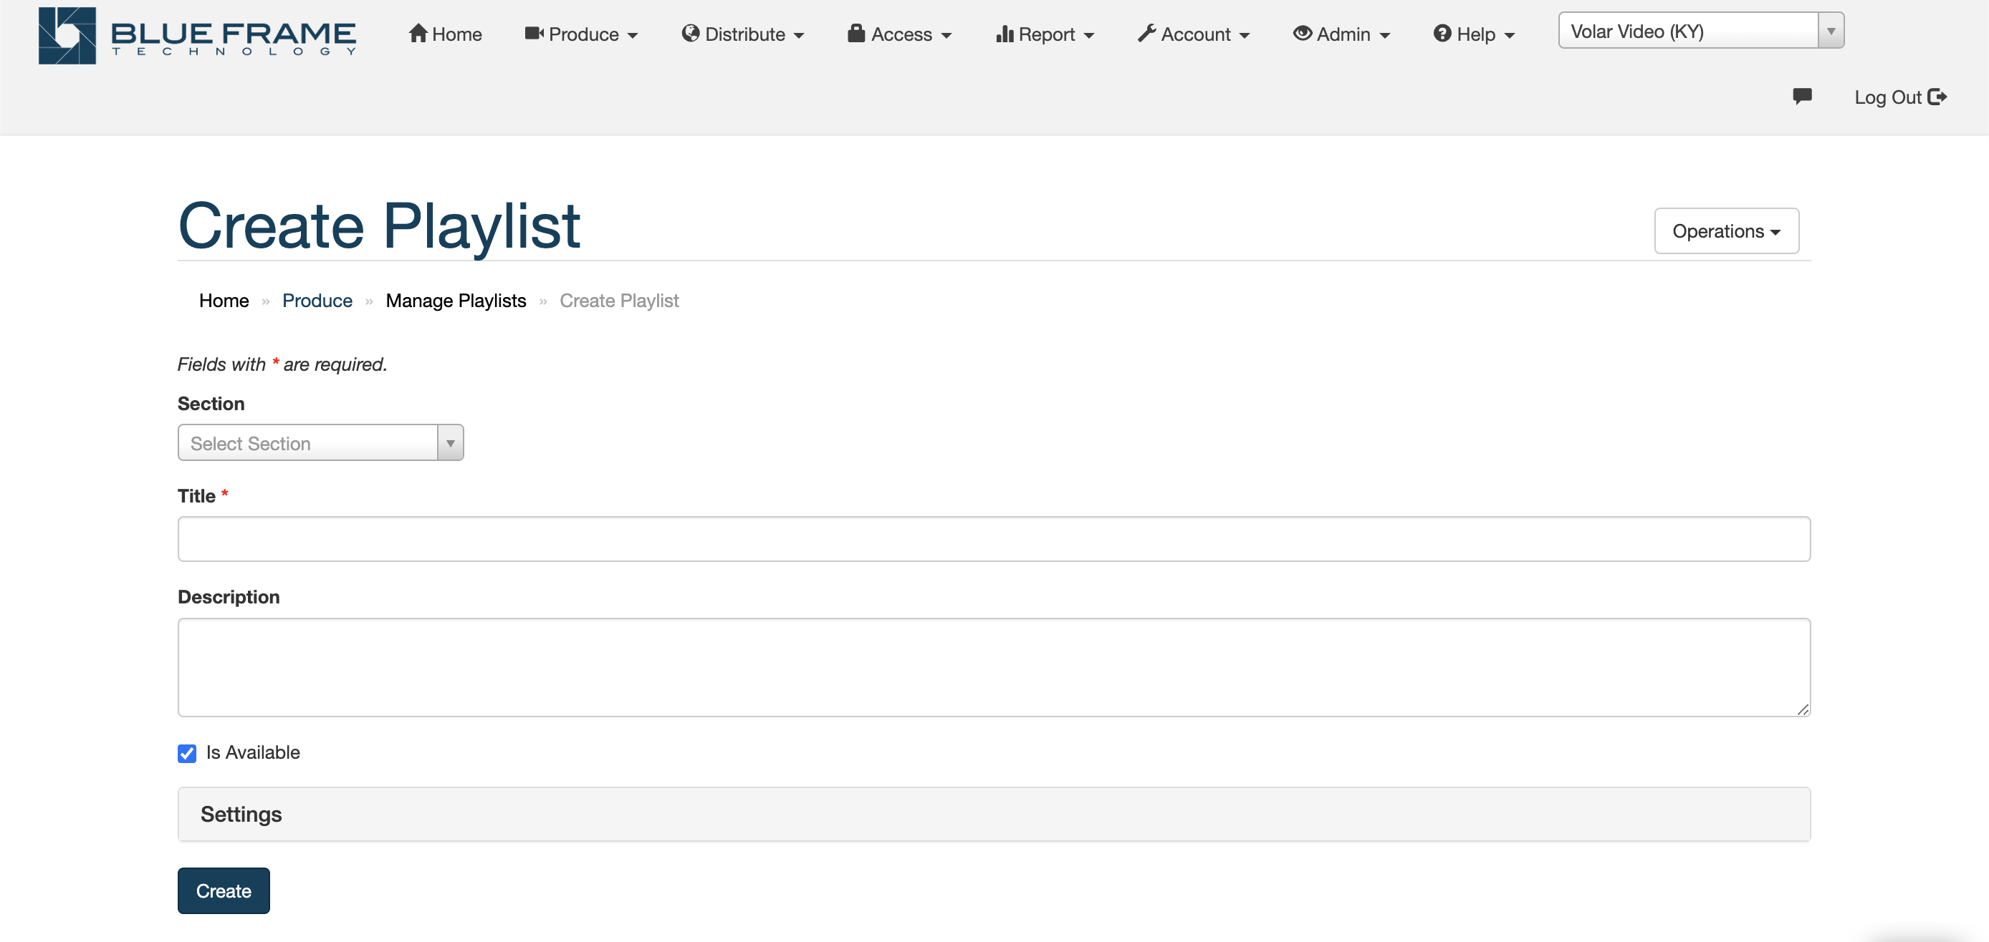Open the chat message icon near Log Out
This screenshot has width=1989, height=942.
pos(1803,96)
